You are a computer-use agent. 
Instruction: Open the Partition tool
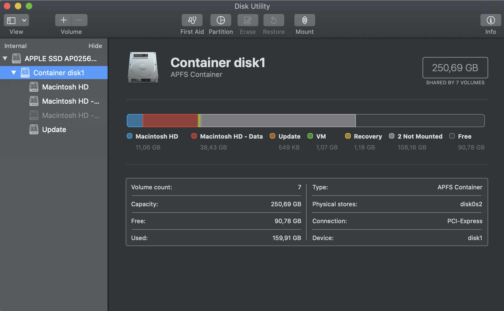[221, 20]
